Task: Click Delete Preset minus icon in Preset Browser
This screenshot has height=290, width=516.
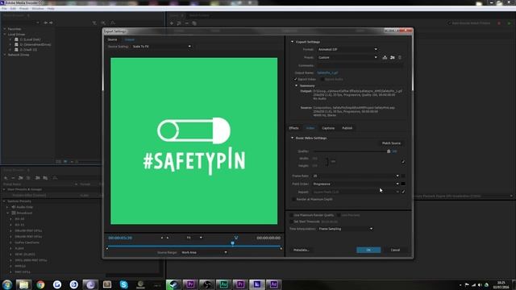Action: 13,178
